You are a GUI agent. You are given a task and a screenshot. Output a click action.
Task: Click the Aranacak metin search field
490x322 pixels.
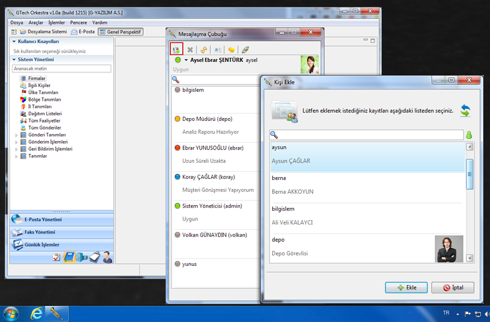tap(61, 69)
